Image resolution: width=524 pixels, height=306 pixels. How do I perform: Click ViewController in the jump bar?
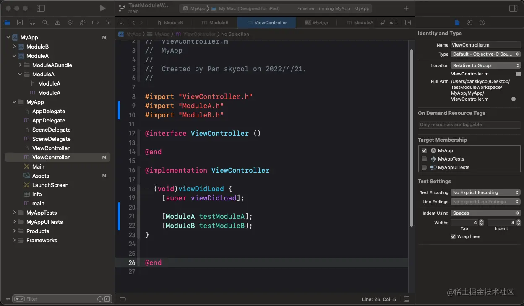tap(196, 34)
